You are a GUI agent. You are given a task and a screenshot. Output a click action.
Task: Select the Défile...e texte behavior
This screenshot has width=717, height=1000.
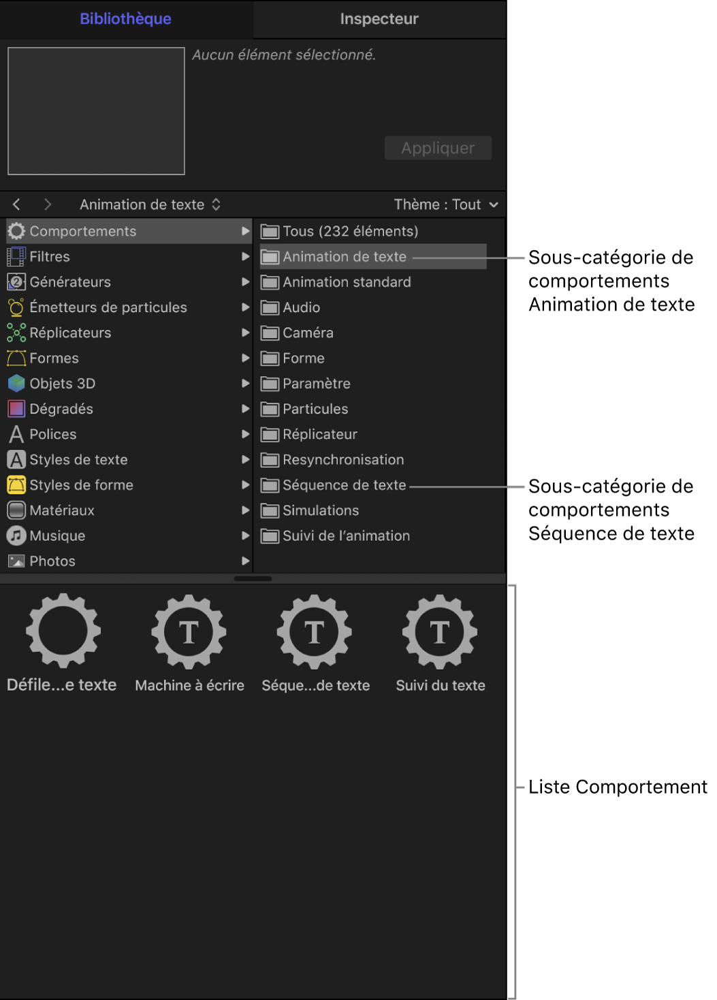coord(63,644)
